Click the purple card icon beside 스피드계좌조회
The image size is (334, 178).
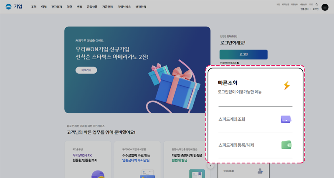[286, 119]
